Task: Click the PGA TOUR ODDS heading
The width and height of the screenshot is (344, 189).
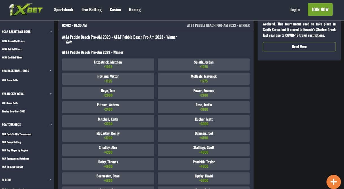Action: click(x=11, y=125)
